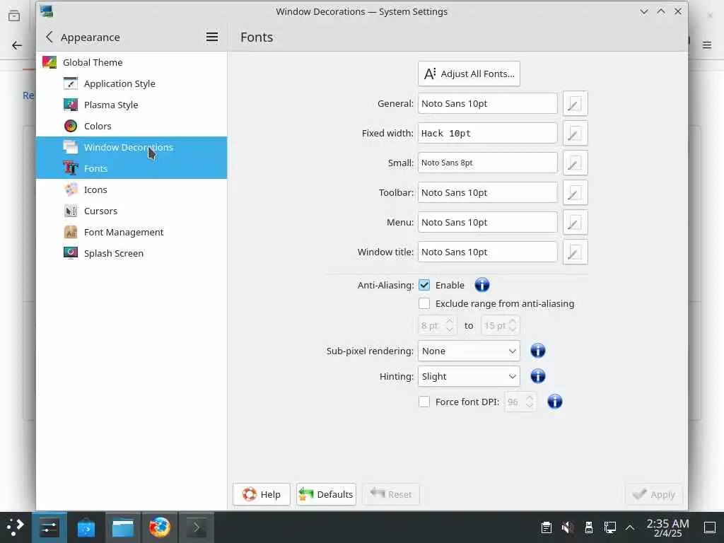Open the Global Theme settings icon
724x543 pixels.
click(x=49, y=62)
